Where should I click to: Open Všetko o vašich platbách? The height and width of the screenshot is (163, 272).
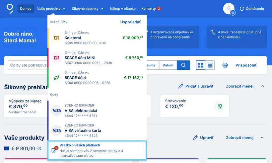tap(97, 150)
